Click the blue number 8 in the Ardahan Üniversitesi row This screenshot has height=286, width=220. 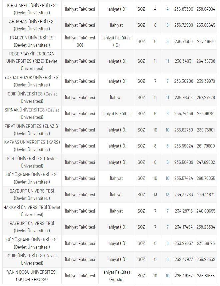(x=167, y=25)
